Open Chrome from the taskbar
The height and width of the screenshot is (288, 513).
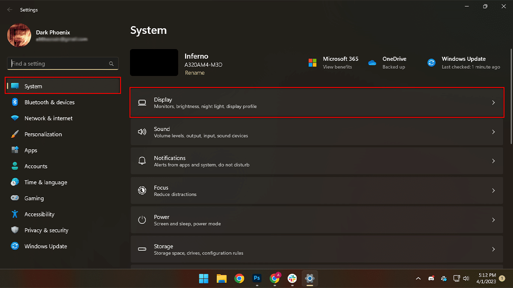(x=239, y=279)
